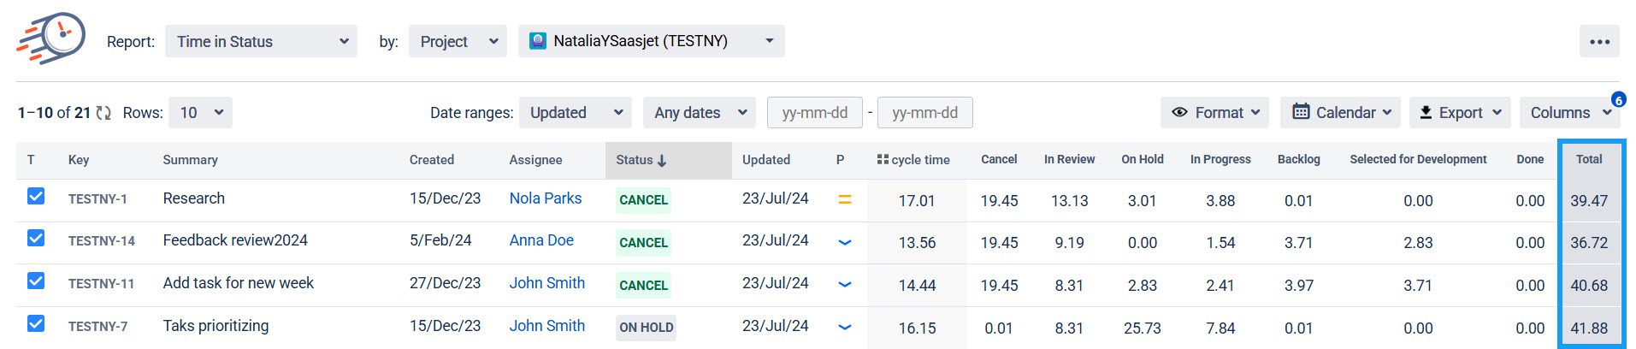Open assignee Anna Doe
This screenshot has height=349, width=1636.
541,240
